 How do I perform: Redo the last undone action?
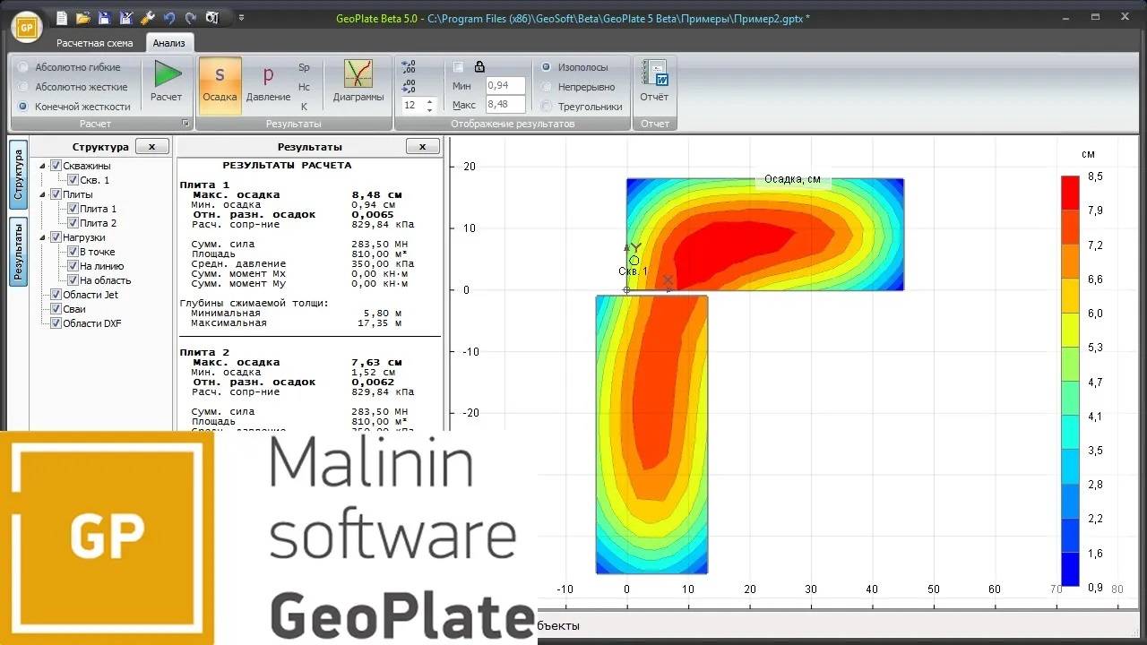point(190,18)
